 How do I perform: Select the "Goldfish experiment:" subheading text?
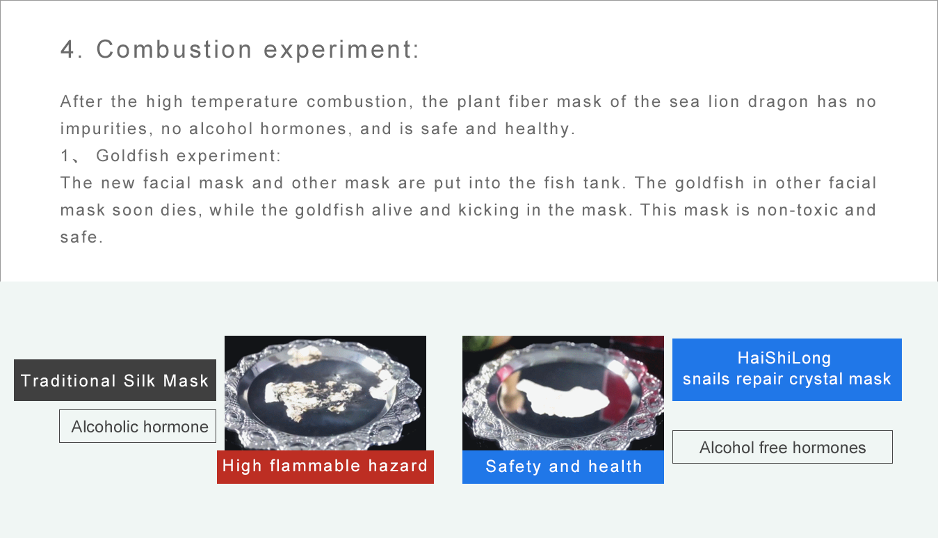click(188, 156)
